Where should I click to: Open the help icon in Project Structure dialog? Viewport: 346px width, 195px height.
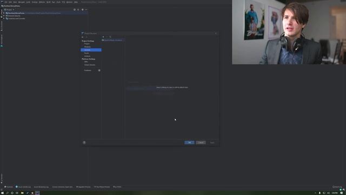(x=84, y=142)
